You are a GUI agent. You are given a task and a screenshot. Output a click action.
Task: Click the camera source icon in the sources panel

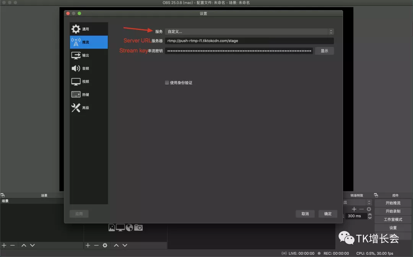tap(138, 228)
